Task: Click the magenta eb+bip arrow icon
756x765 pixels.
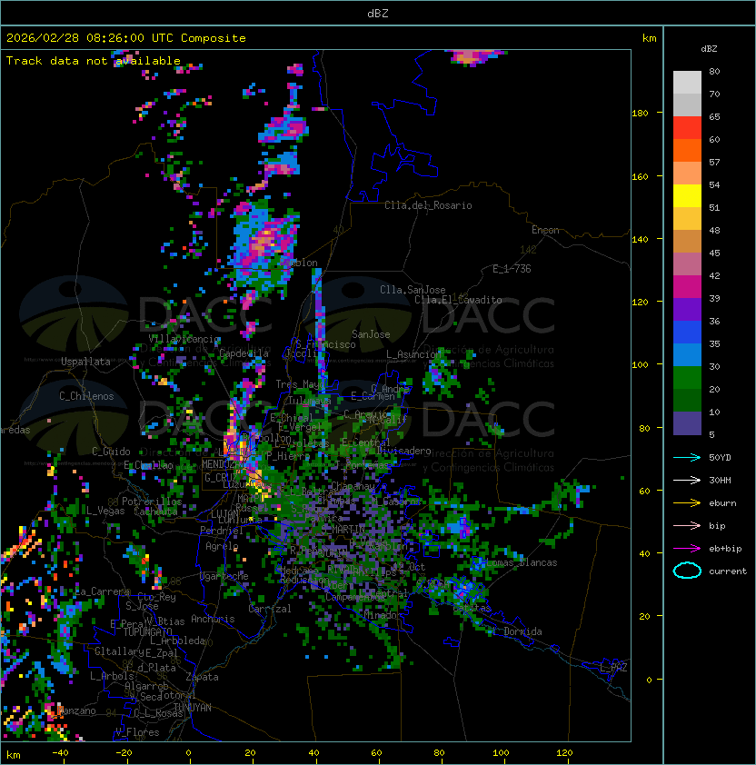Action: click(x=687, y=548)
